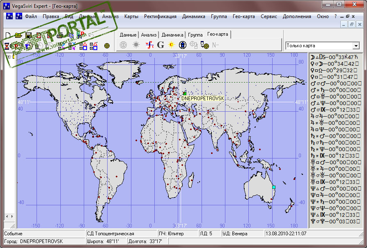Open the Гео-карта menu in menu bar

[x=244, y=16]
